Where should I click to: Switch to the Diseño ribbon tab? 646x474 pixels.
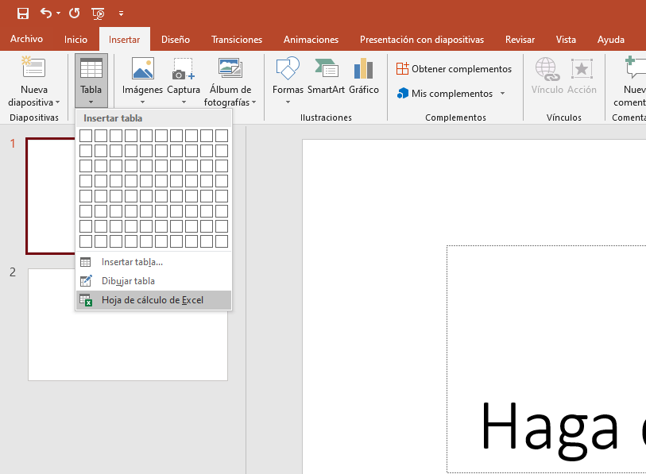coord(174,38)
